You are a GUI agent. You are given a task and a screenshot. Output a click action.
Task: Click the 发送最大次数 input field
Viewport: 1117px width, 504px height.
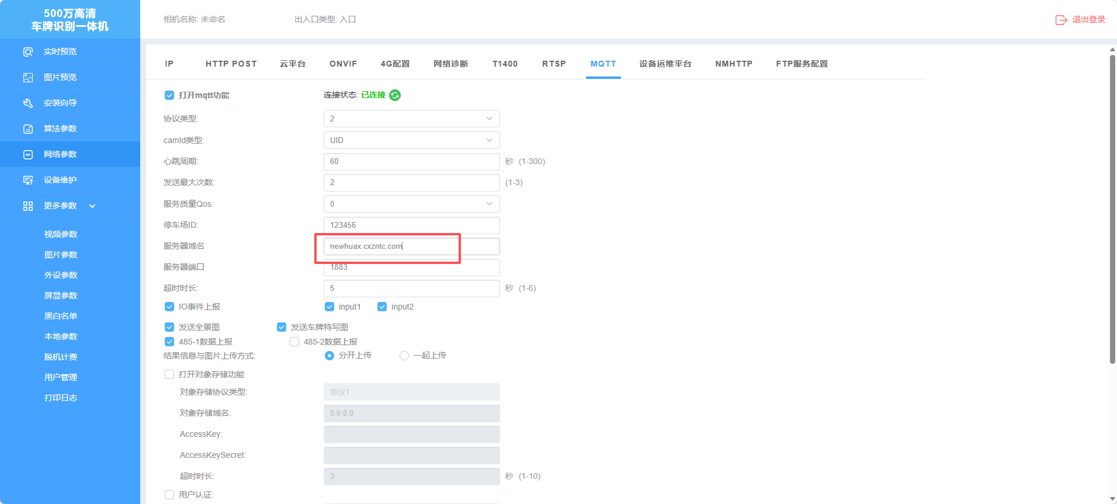point(412,183)
